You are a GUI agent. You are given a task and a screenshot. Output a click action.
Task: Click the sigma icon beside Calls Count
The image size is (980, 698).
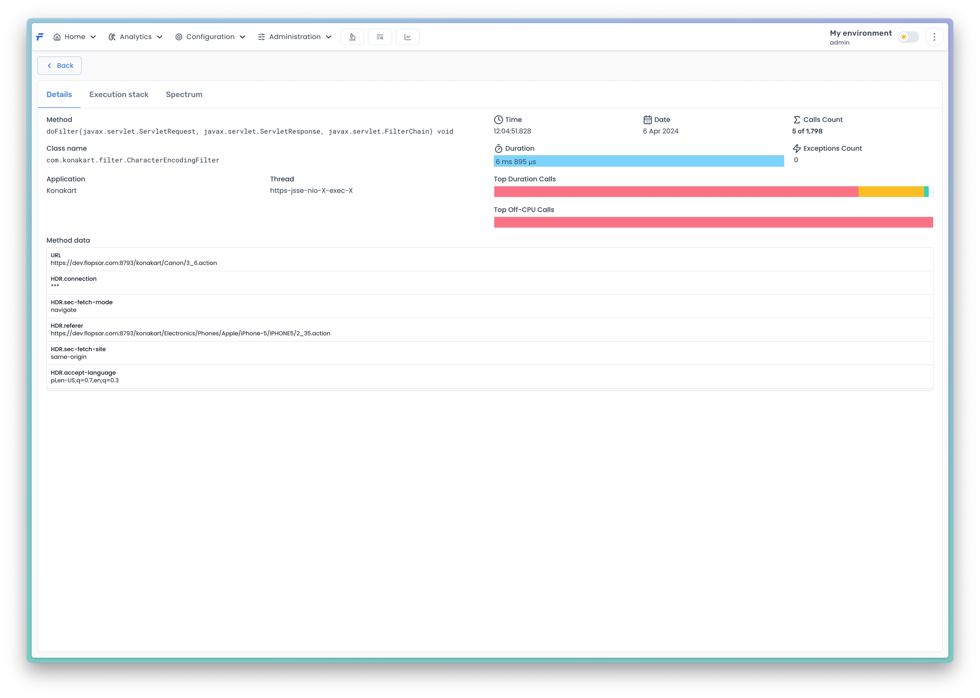point(796,120)
